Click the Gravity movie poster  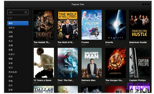(115, 25)
